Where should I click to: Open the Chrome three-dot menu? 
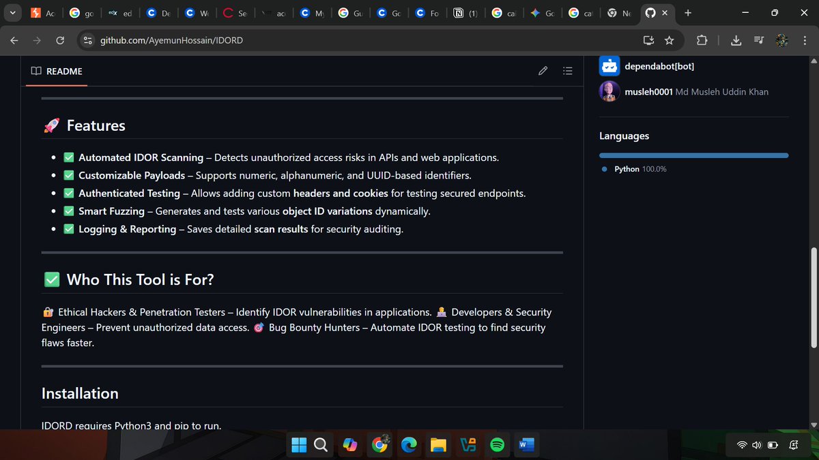click(x=805, y=40)
